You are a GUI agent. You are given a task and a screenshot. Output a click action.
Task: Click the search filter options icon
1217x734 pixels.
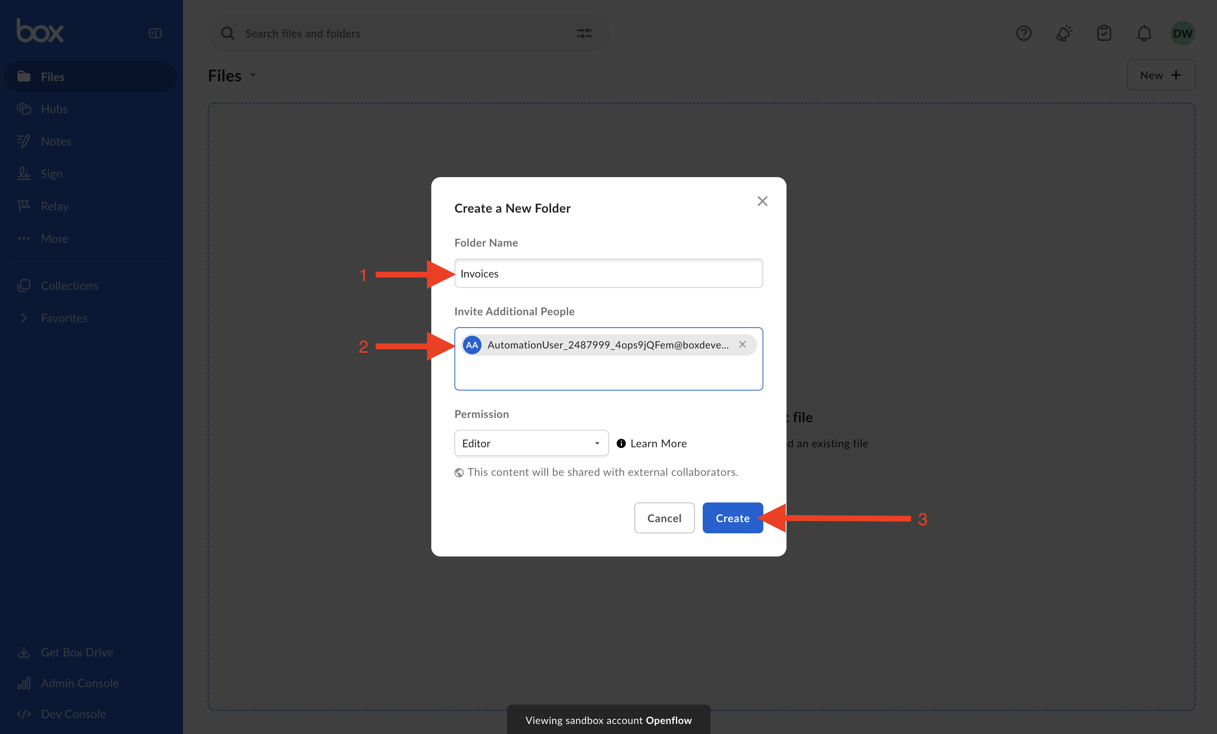coord(584,33)
